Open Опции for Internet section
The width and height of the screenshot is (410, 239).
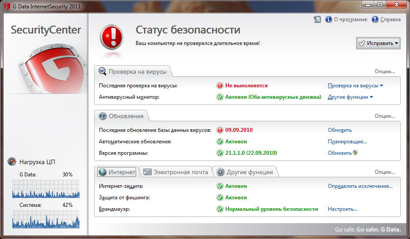tap(385, 172)
